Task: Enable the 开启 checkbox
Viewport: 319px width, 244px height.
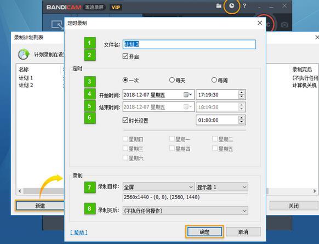Action: (x=126, y=56)
